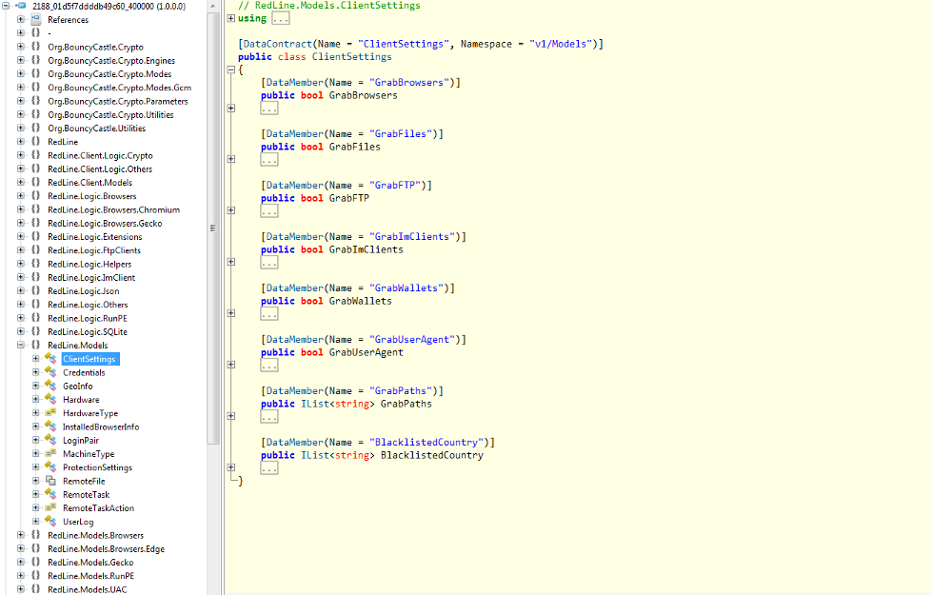Select RedLine.Client.Logic.Crypto in the tree
Viewport: 932px width, 595px height.
click(100, 155)
